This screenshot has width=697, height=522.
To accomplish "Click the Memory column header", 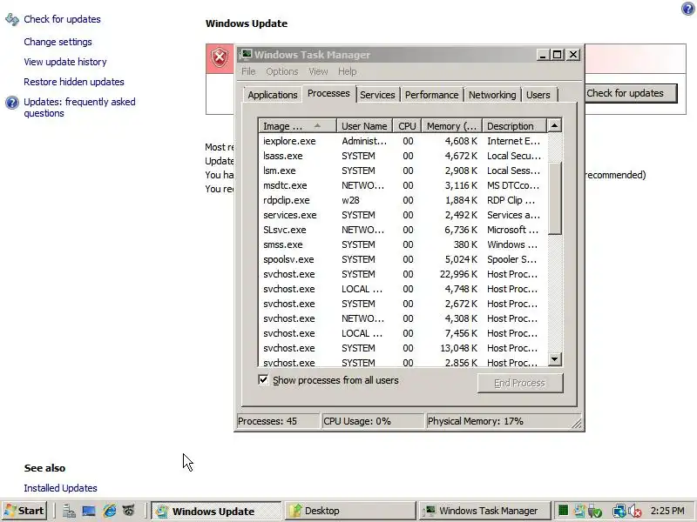I will (x=451, y=126).
